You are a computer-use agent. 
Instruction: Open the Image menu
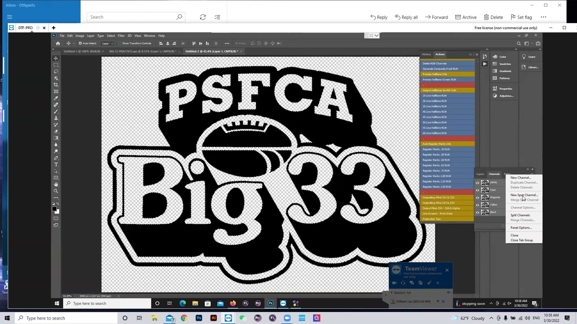point(80,36)
